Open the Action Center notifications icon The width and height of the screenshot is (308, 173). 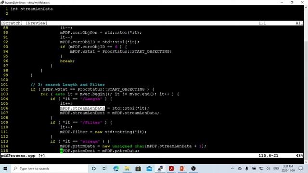[300, 169]
